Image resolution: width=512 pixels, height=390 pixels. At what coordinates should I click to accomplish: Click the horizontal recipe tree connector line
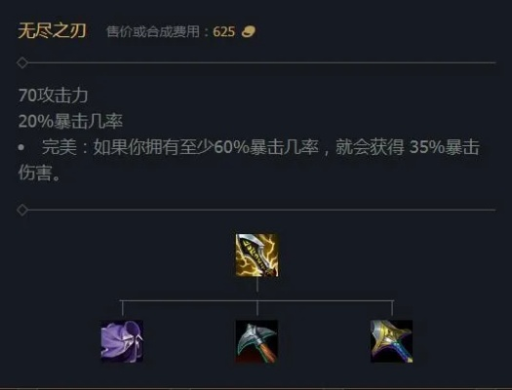click(257, 300)
